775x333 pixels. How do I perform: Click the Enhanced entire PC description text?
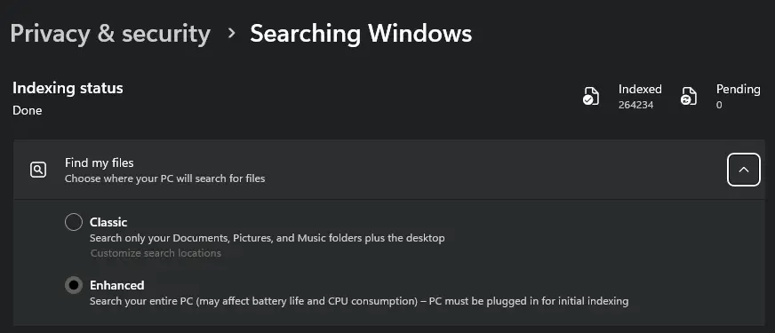tap(359, 301)
